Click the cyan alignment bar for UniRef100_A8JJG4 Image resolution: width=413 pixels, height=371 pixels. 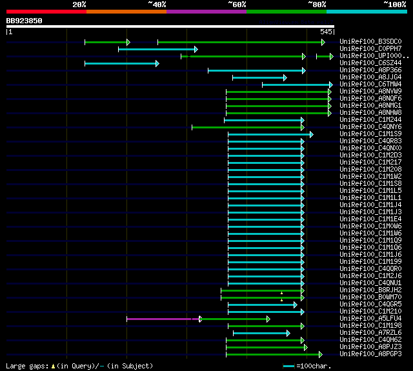[258, 77]
